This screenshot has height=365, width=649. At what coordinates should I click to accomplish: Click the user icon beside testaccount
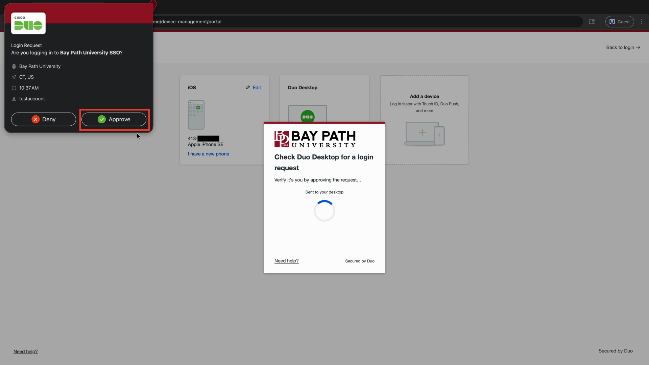[x=14, y=99]
